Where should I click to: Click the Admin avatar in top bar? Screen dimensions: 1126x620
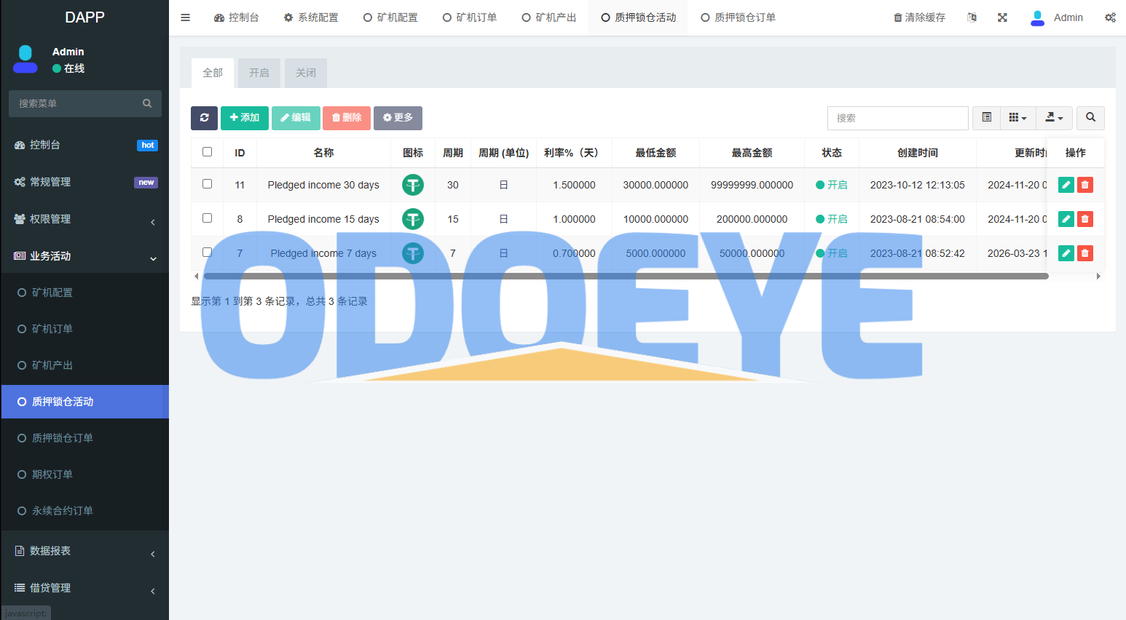[x=1037, y=17]
